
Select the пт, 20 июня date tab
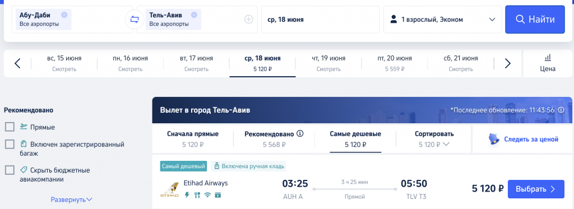(395, 63)
